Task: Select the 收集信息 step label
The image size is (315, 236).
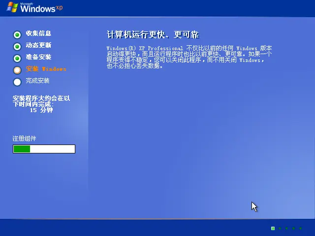Action: click(38, 33)
